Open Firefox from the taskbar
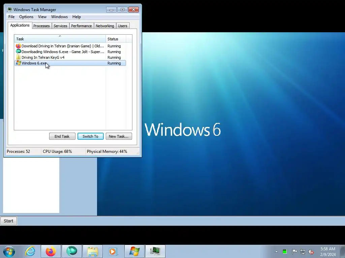Screen dimensions: 345x258 pos(51,251)
